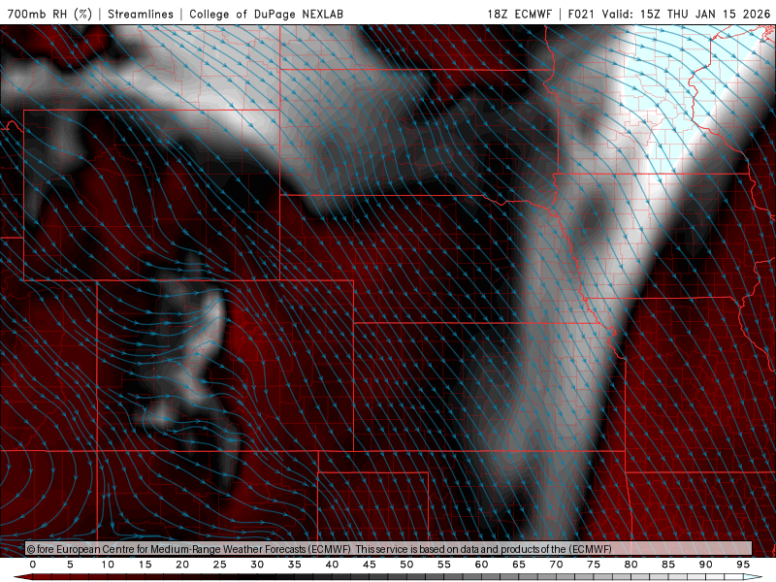Click the "50" value on the color scale
Screen dimensions: 776x582
tap(406, 565)
